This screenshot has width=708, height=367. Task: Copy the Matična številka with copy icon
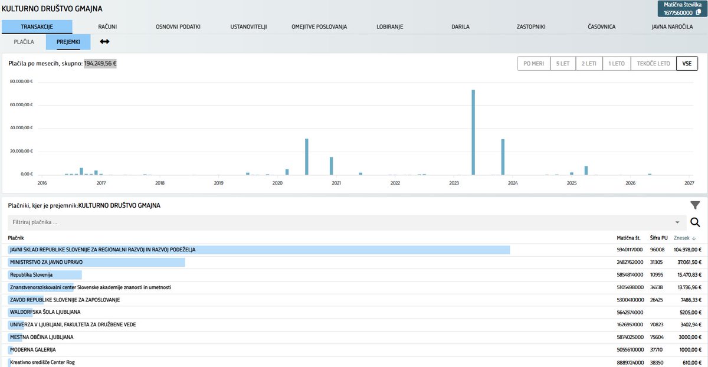(699, 12)
